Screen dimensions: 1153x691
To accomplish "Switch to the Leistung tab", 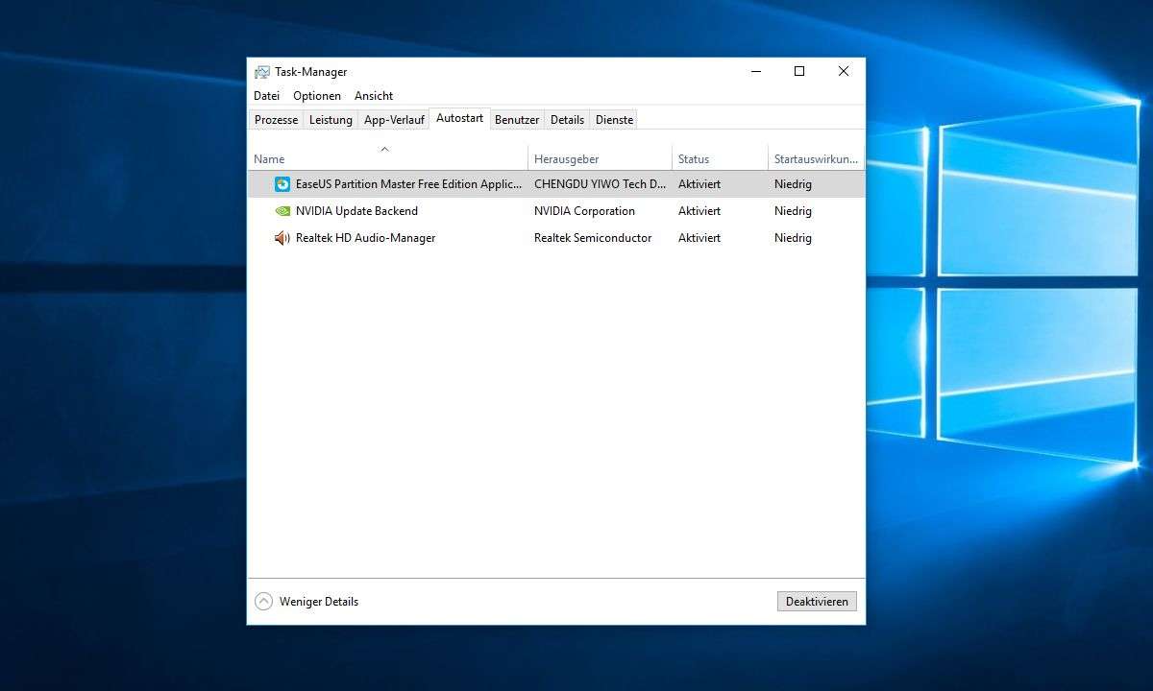I will click(x=331, y=120).
